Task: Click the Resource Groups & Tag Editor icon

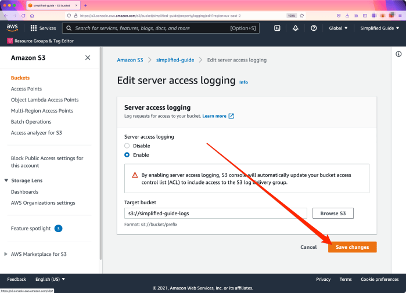Action: point(10,41)
